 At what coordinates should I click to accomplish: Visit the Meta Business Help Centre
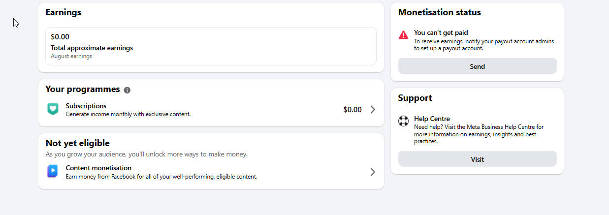pos(477,159)
